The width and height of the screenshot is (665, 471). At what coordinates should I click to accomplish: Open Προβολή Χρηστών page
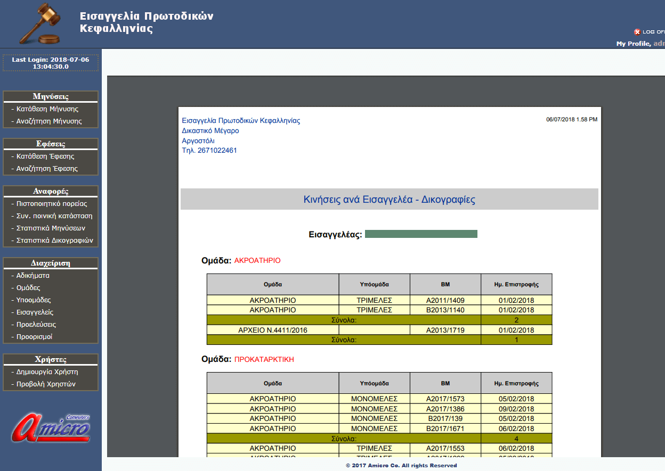pyautogui.click(x=46, y=384)
